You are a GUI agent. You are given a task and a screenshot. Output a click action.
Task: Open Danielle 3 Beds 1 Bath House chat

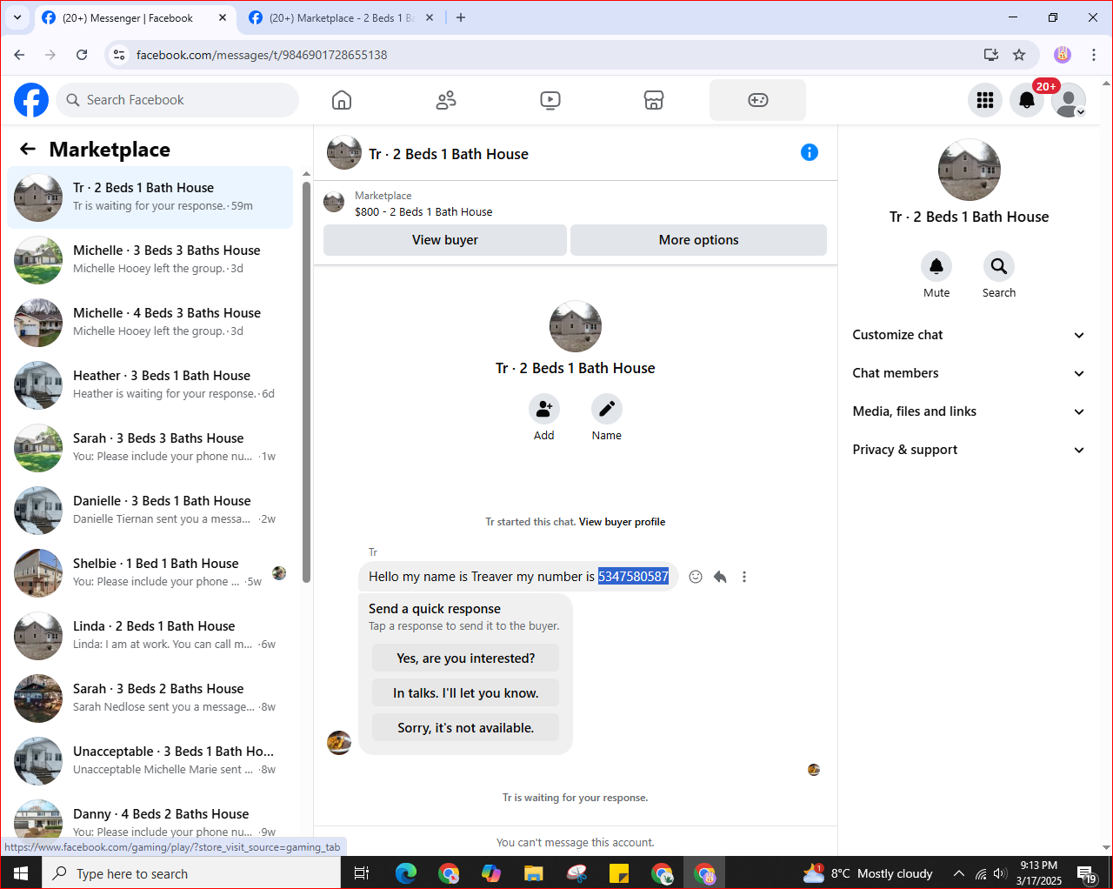[x=150, y=511]
